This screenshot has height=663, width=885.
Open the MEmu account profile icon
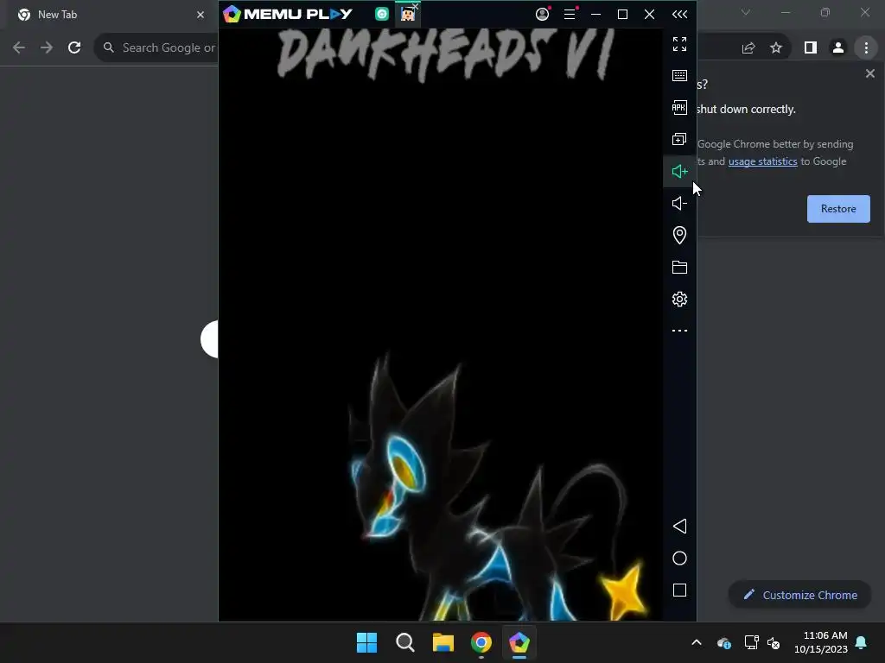[543, 14]
